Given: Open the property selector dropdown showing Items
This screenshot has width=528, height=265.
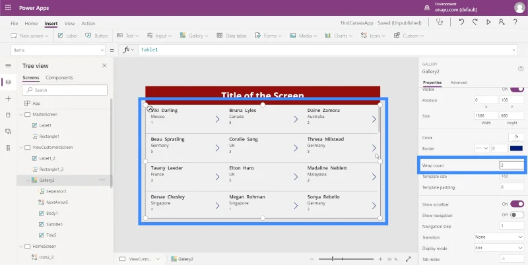Looking at the screenshot, I should pyautogui.click(x=58, y=50).
